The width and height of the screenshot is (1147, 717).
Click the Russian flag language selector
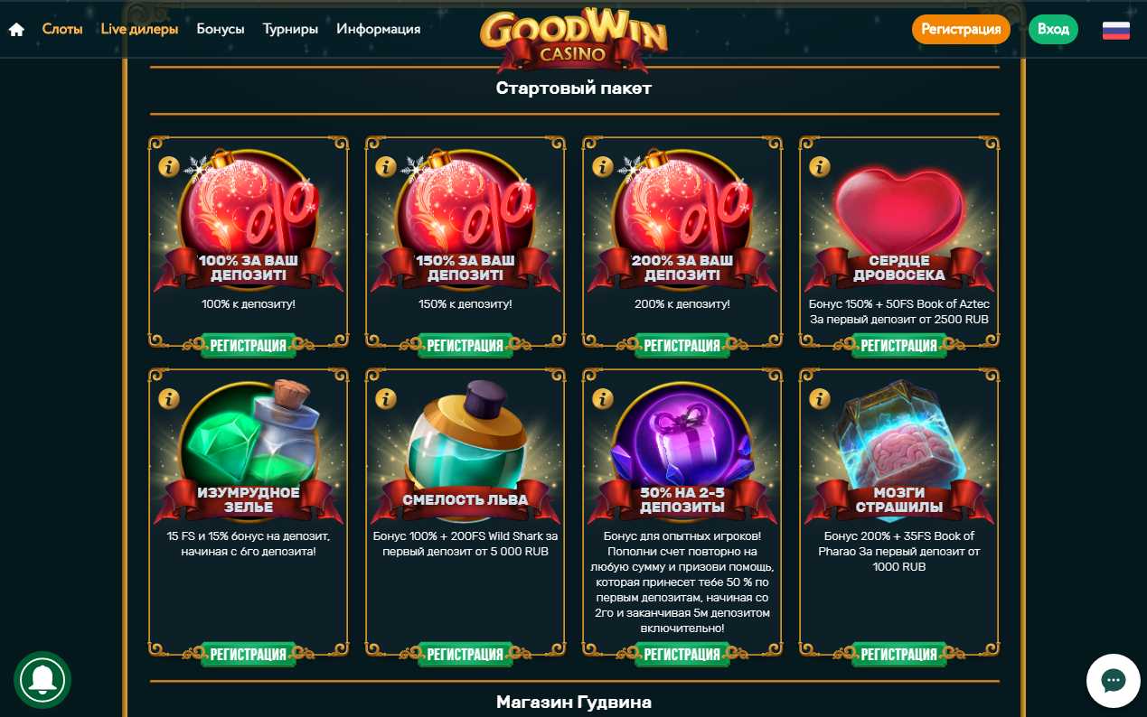coord(1116,30)
